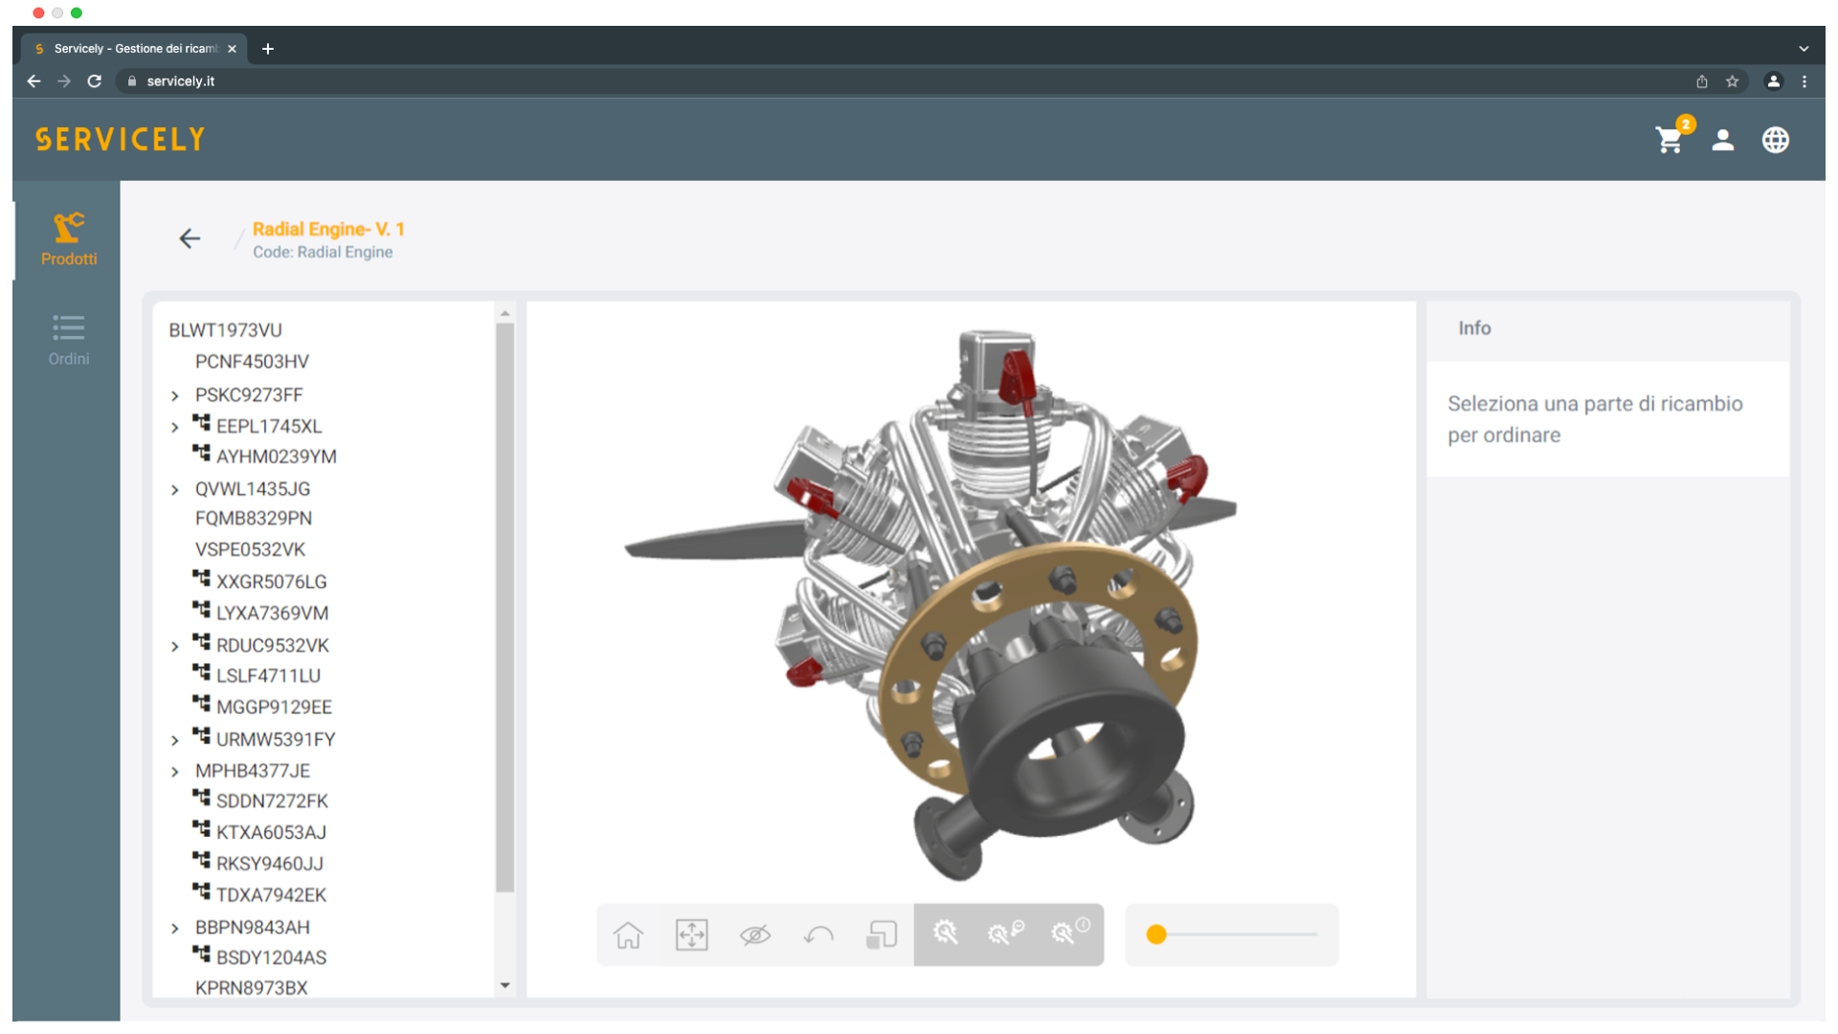The width and height of the screenshot is (1838, 1034).
Task: Go back using the arrow beside Radial Engine
Action: 190,238
